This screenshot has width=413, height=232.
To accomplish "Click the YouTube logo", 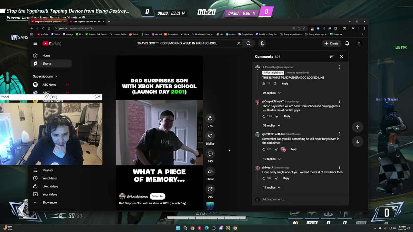I will coord(52,43).
